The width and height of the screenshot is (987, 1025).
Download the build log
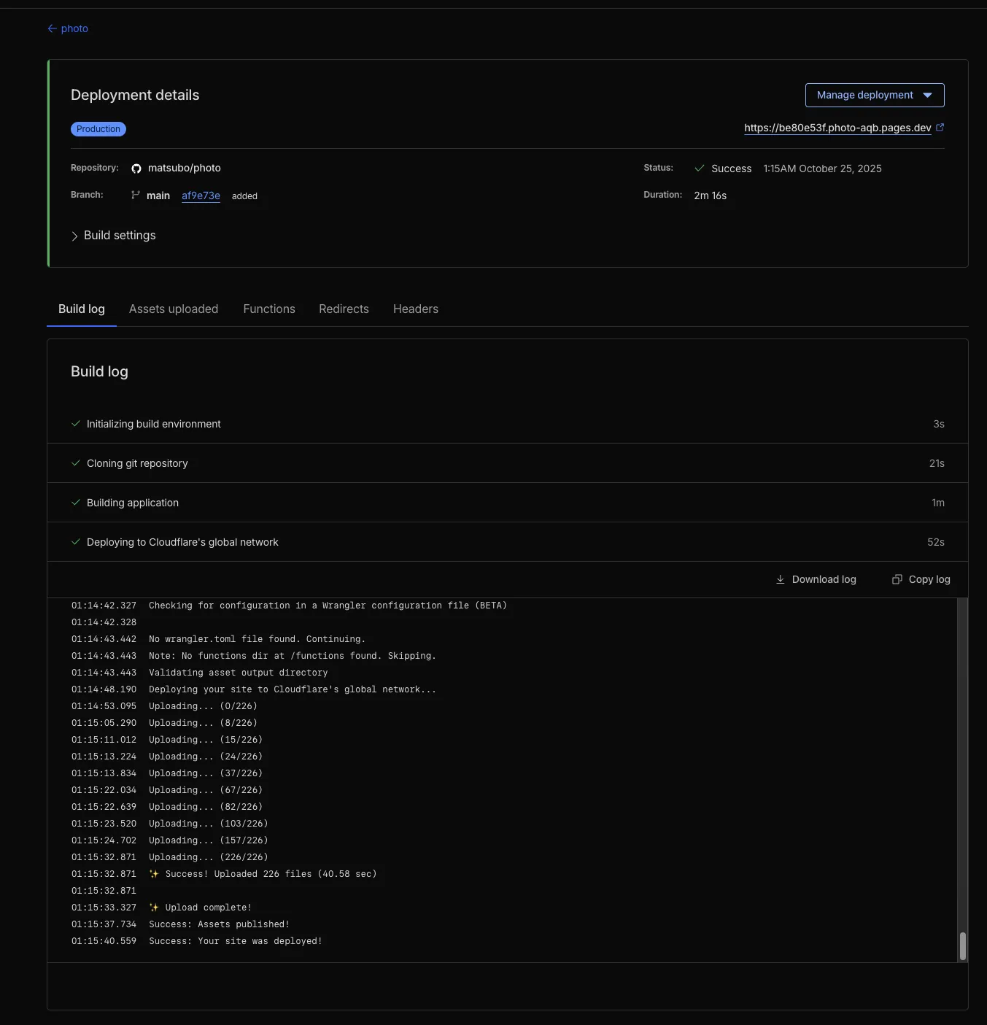click(x=816, y=579)
